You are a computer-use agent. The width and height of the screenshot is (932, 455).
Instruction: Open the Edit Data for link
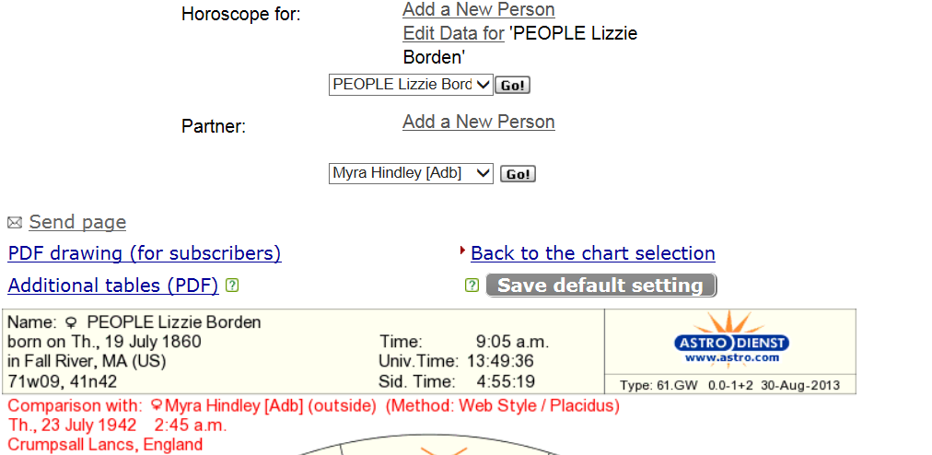[453, 33]
